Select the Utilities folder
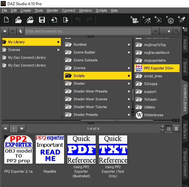This screenshot has width=189, height=187. pos(157,107)
